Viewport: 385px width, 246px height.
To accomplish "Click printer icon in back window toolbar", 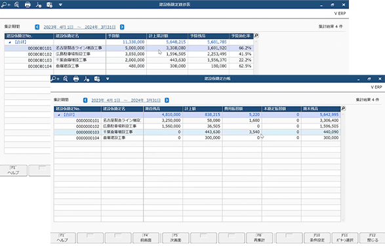I will click(28, 5).
